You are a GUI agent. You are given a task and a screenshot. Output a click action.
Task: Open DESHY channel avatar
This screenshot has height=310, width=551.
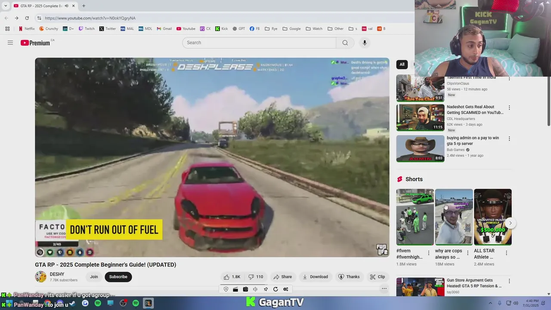tap(41, 277)
